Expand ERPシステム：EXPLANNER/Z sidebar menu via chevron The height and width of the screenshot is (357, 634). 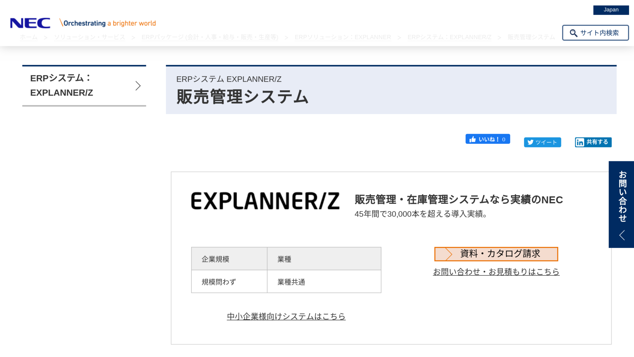[138, 85]
